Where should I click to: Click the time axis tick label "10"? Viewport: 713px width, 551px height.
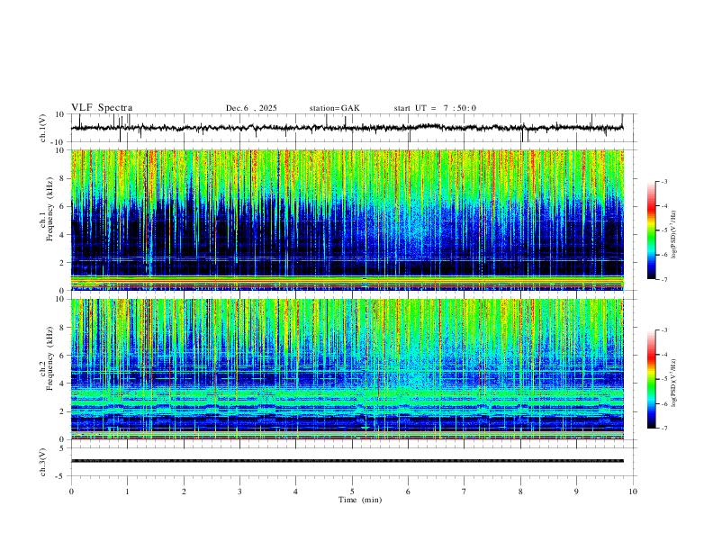633,492
